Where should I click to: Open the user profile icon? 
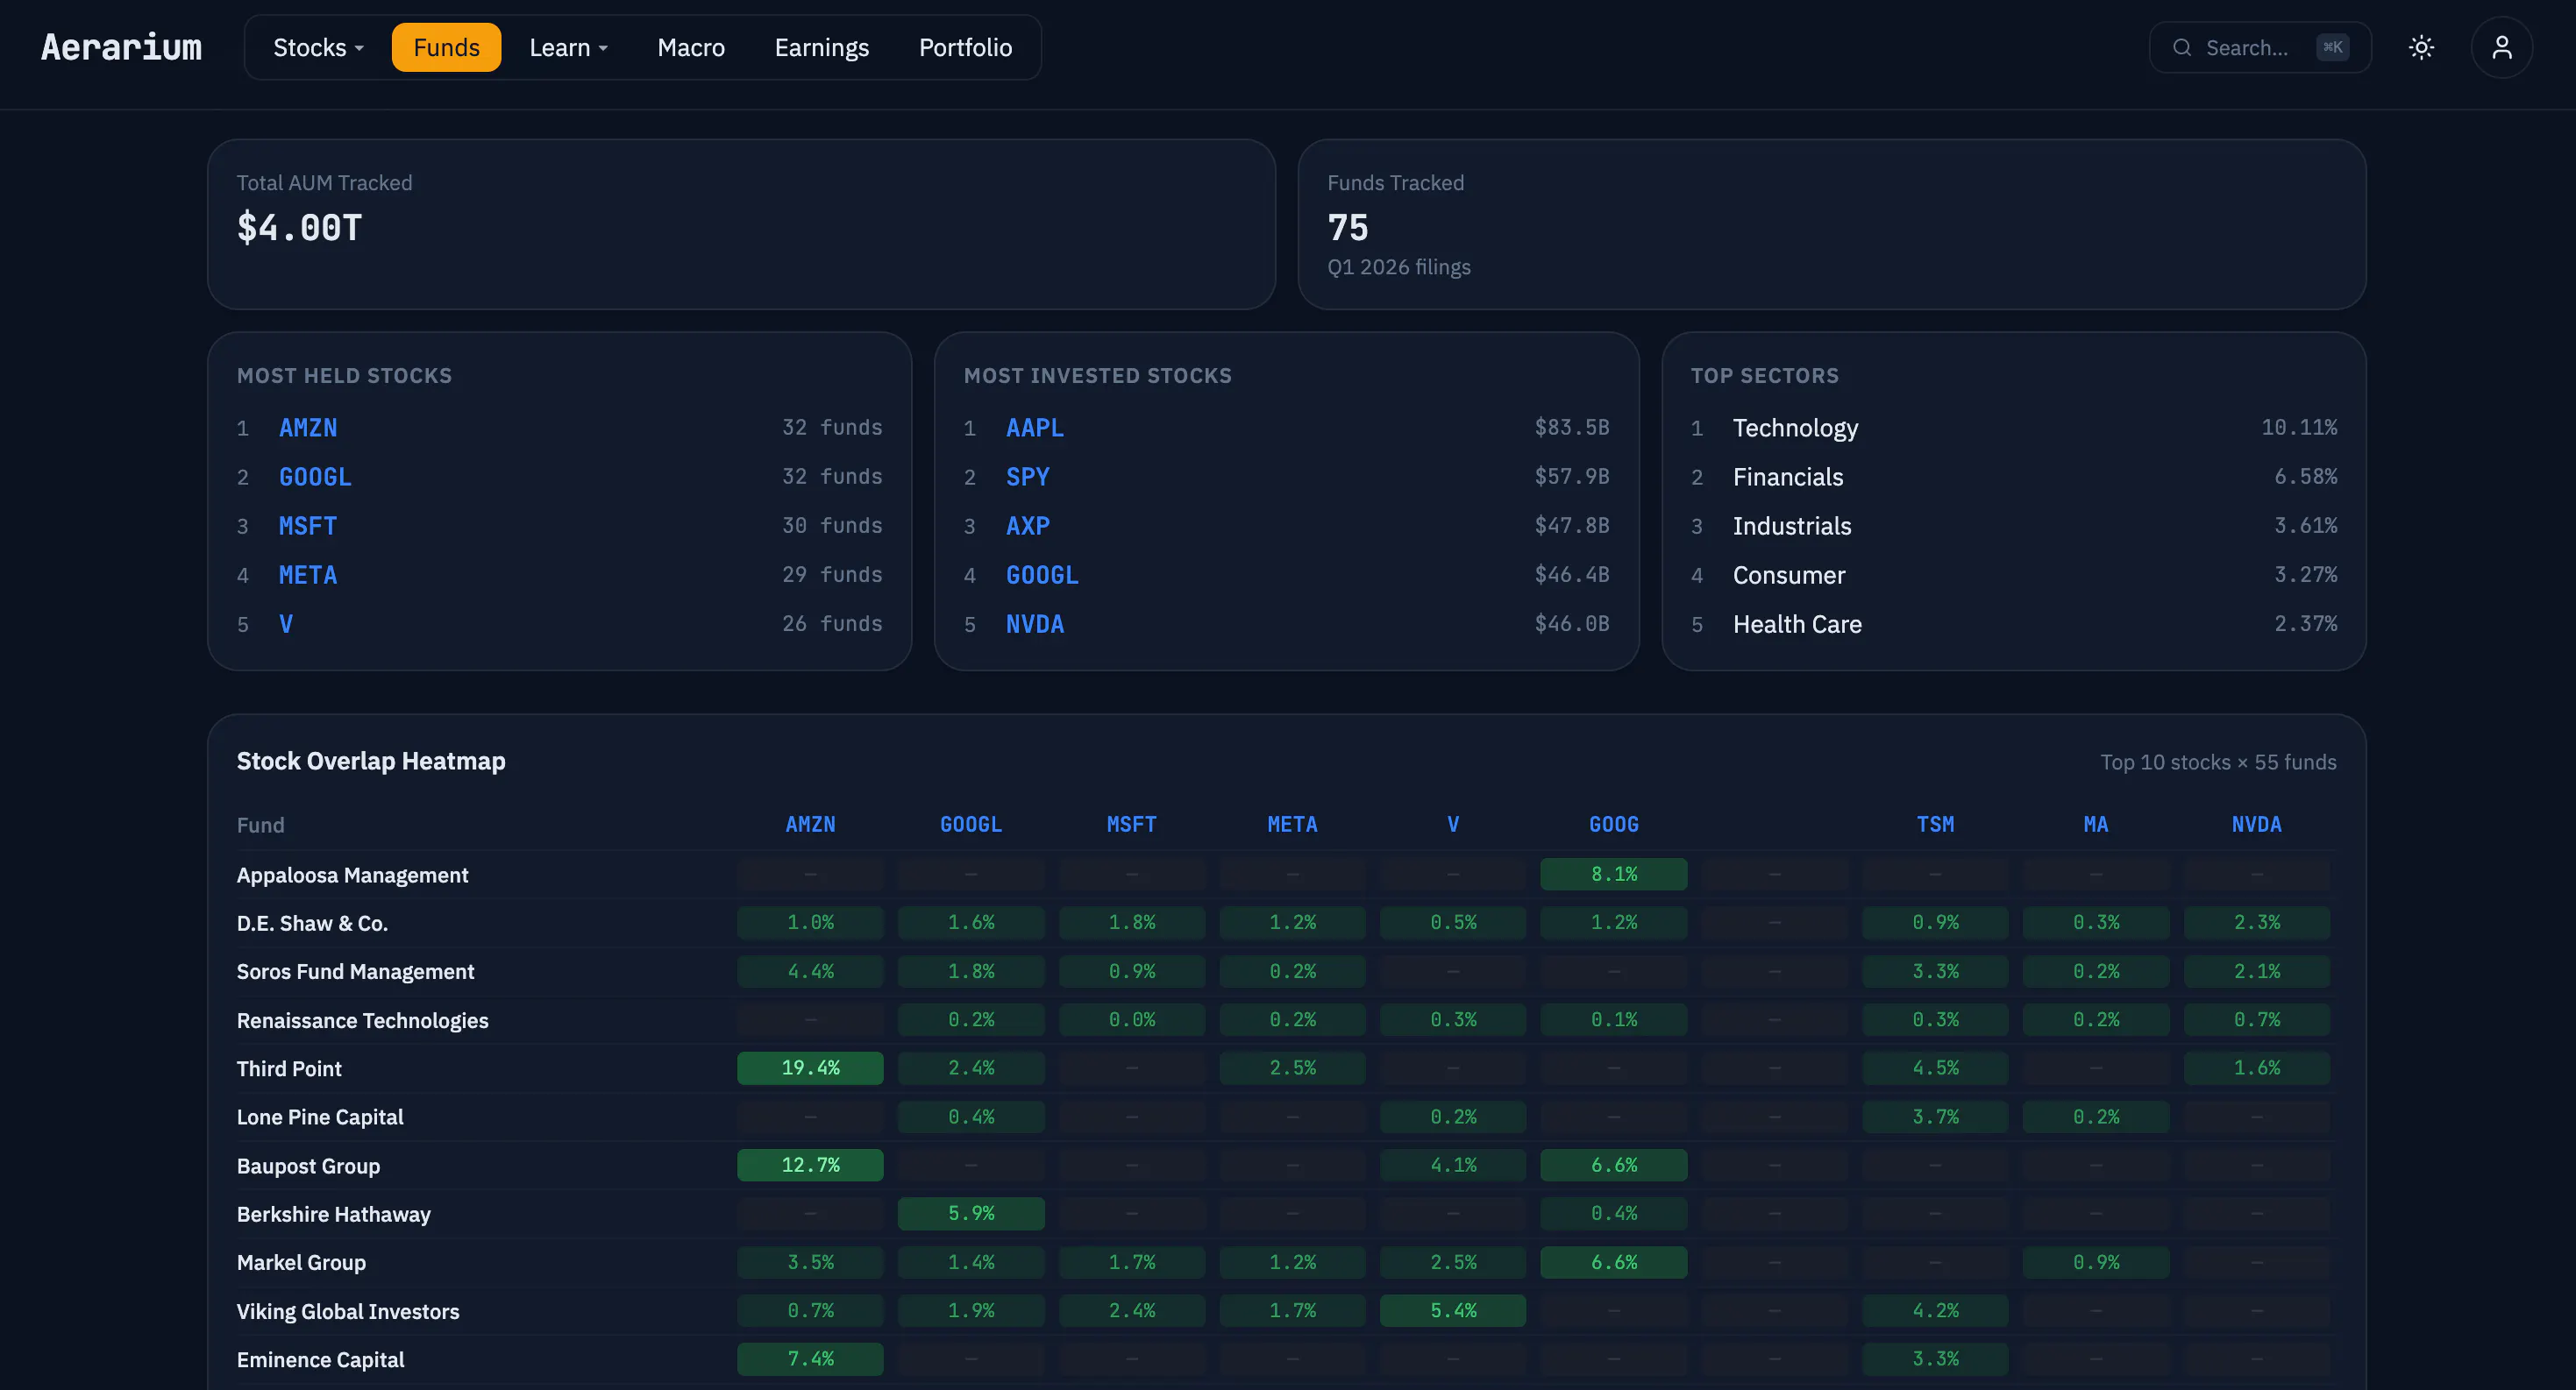pyautogui.click(x=2501, y=47)
